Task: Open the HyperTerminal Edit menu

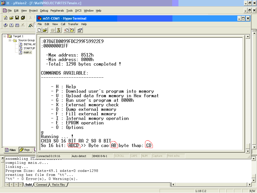Action: click(x=47, y=24)
